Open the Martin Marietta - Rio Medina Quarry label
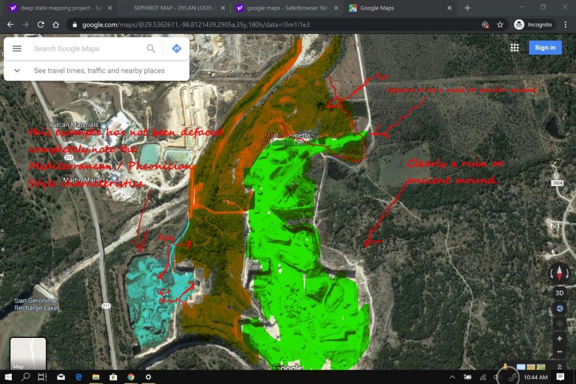Viewport: 576px width, 384px height. 289,139
